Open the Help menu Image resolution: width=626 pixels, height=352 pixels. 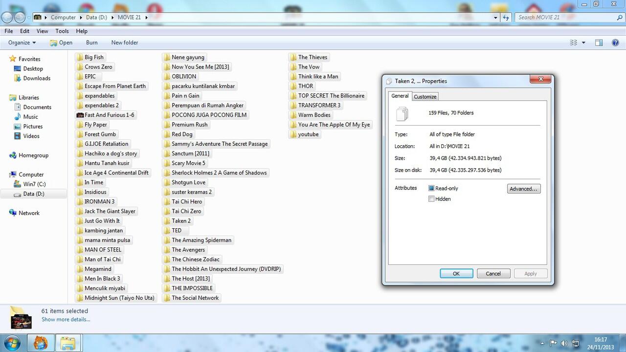point(82,31)
